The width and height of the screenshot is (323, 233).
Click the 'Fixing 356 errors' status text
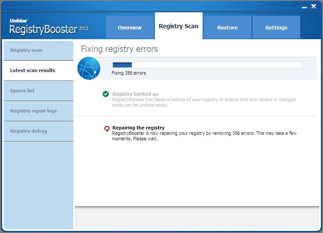pyautogui.click(x=129, y=73)
